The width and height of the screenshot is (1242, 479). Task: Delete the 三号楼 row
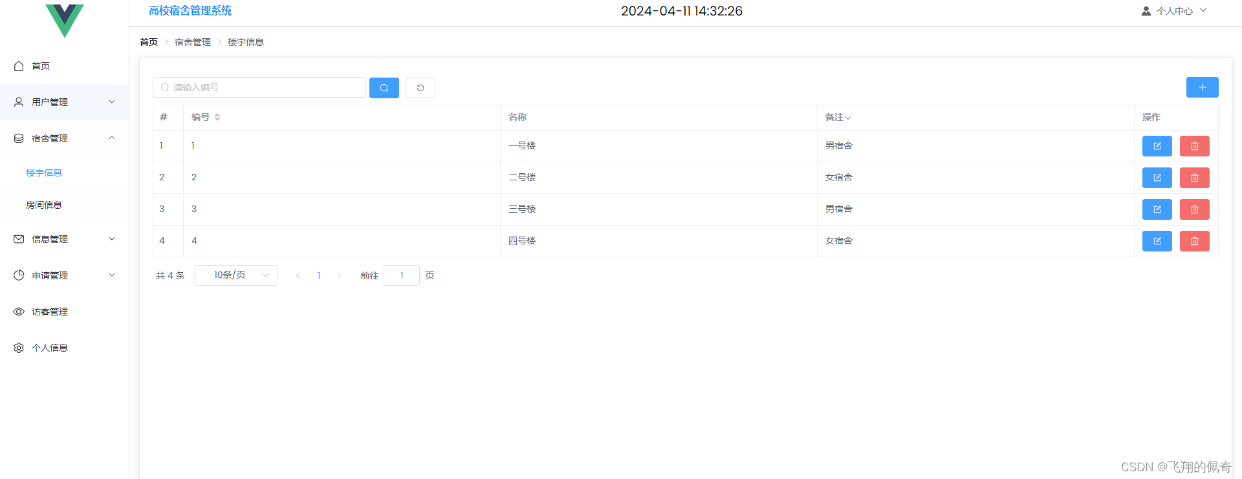point(1195,209)
